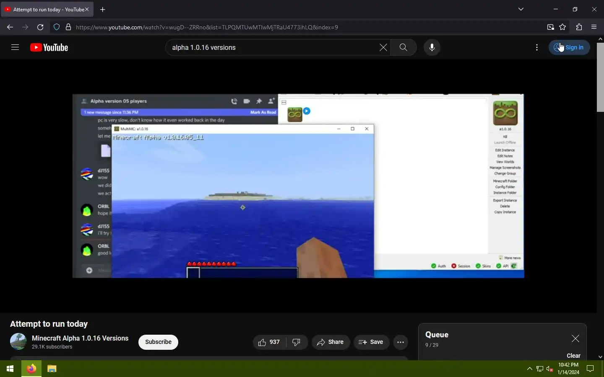The image size is (604, 377).
Task: Click the video player frame
Action: click(298, 186)
